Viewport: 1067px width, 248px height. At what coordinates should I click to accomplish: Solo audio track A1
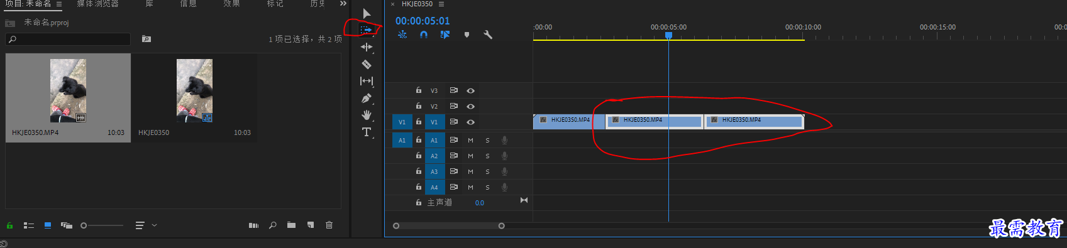coord(487,140)
